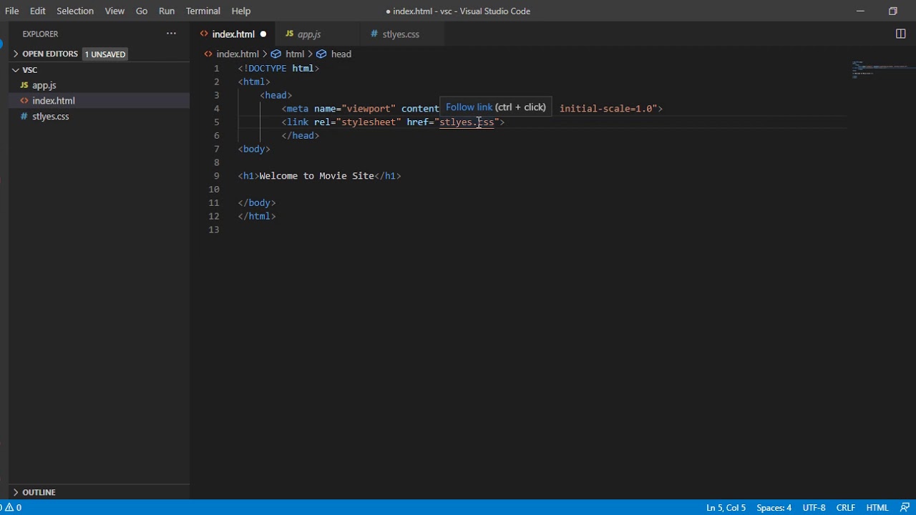Screen dimensions: 916x515
Task: Click line number 8 in the gutter
Action: pos(216,162)
